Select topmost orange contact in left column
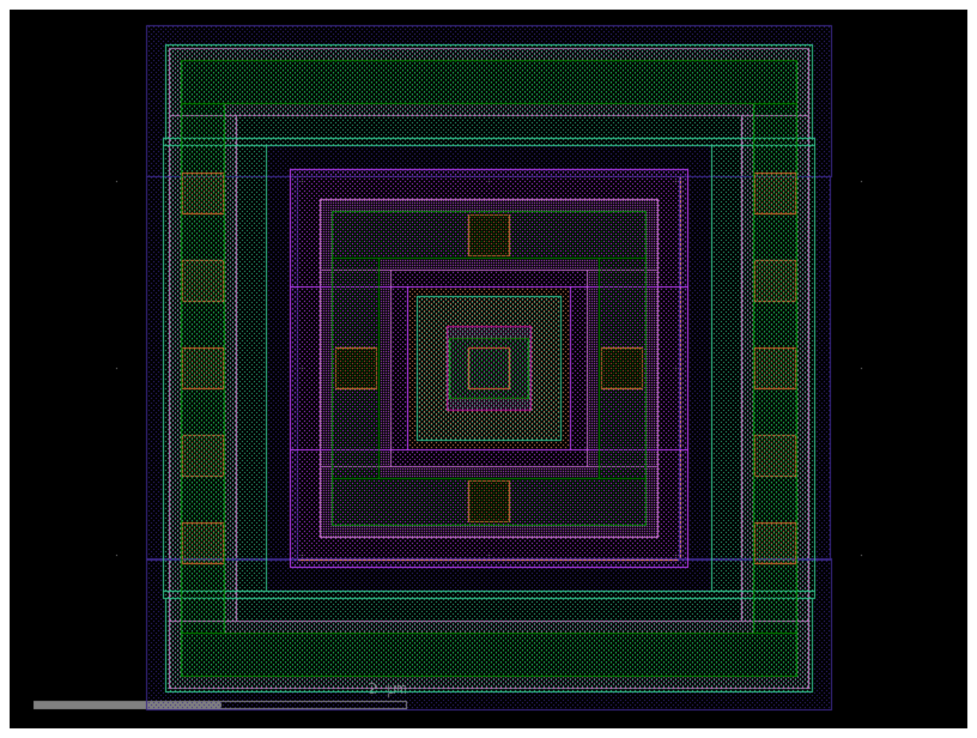The width and height of the screenshot is (977, 738). (x=203, y=193)
